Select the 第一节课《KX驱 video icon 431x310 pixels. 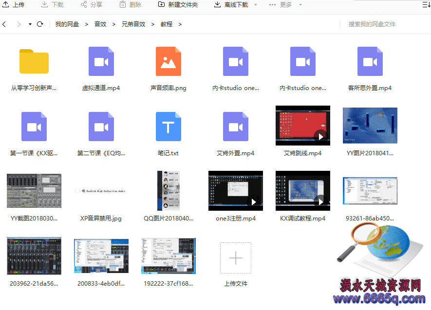pyautogui.click(x=34, y=127)
